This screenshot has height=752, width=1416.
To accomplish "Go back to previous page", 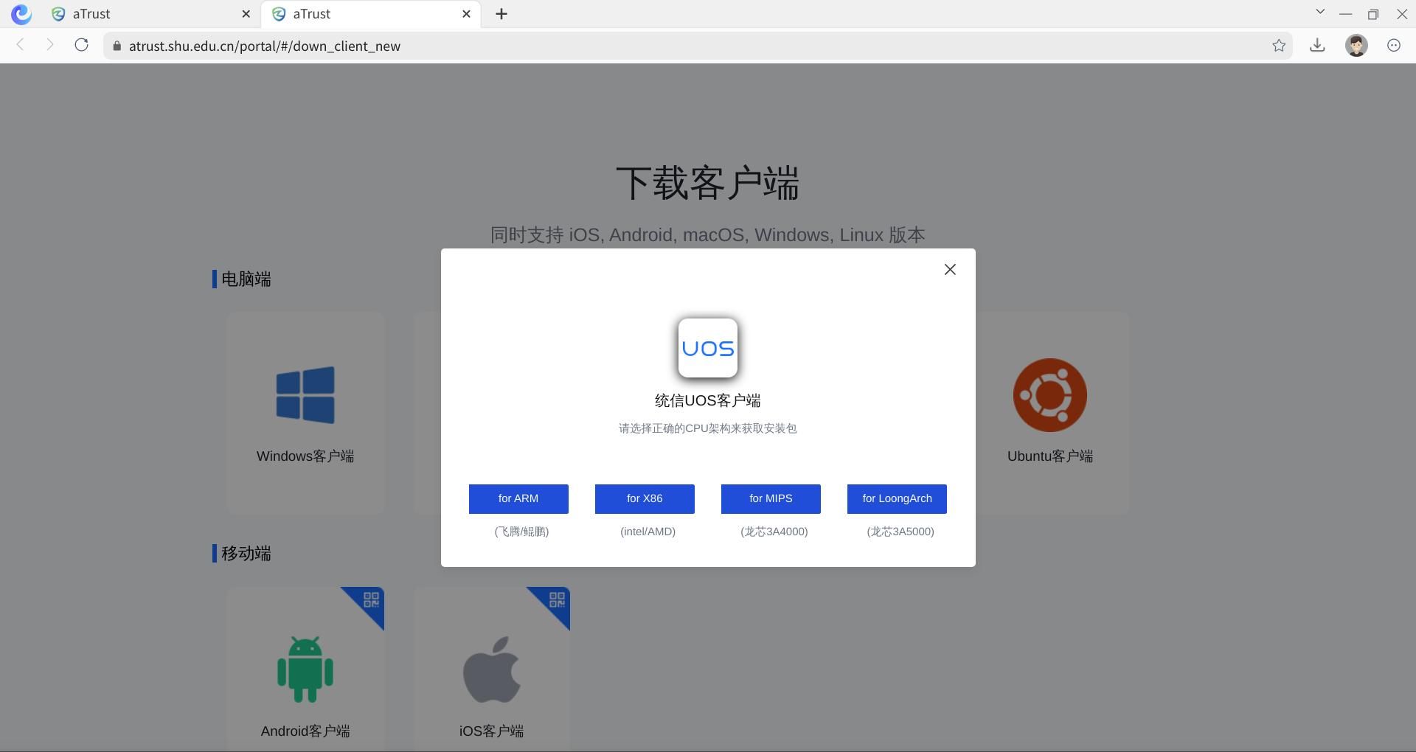I will (21, 46).
